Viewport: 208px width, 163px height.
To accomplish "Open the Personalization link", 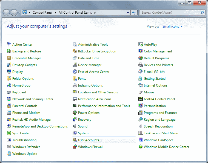I will tap(155, 106).
